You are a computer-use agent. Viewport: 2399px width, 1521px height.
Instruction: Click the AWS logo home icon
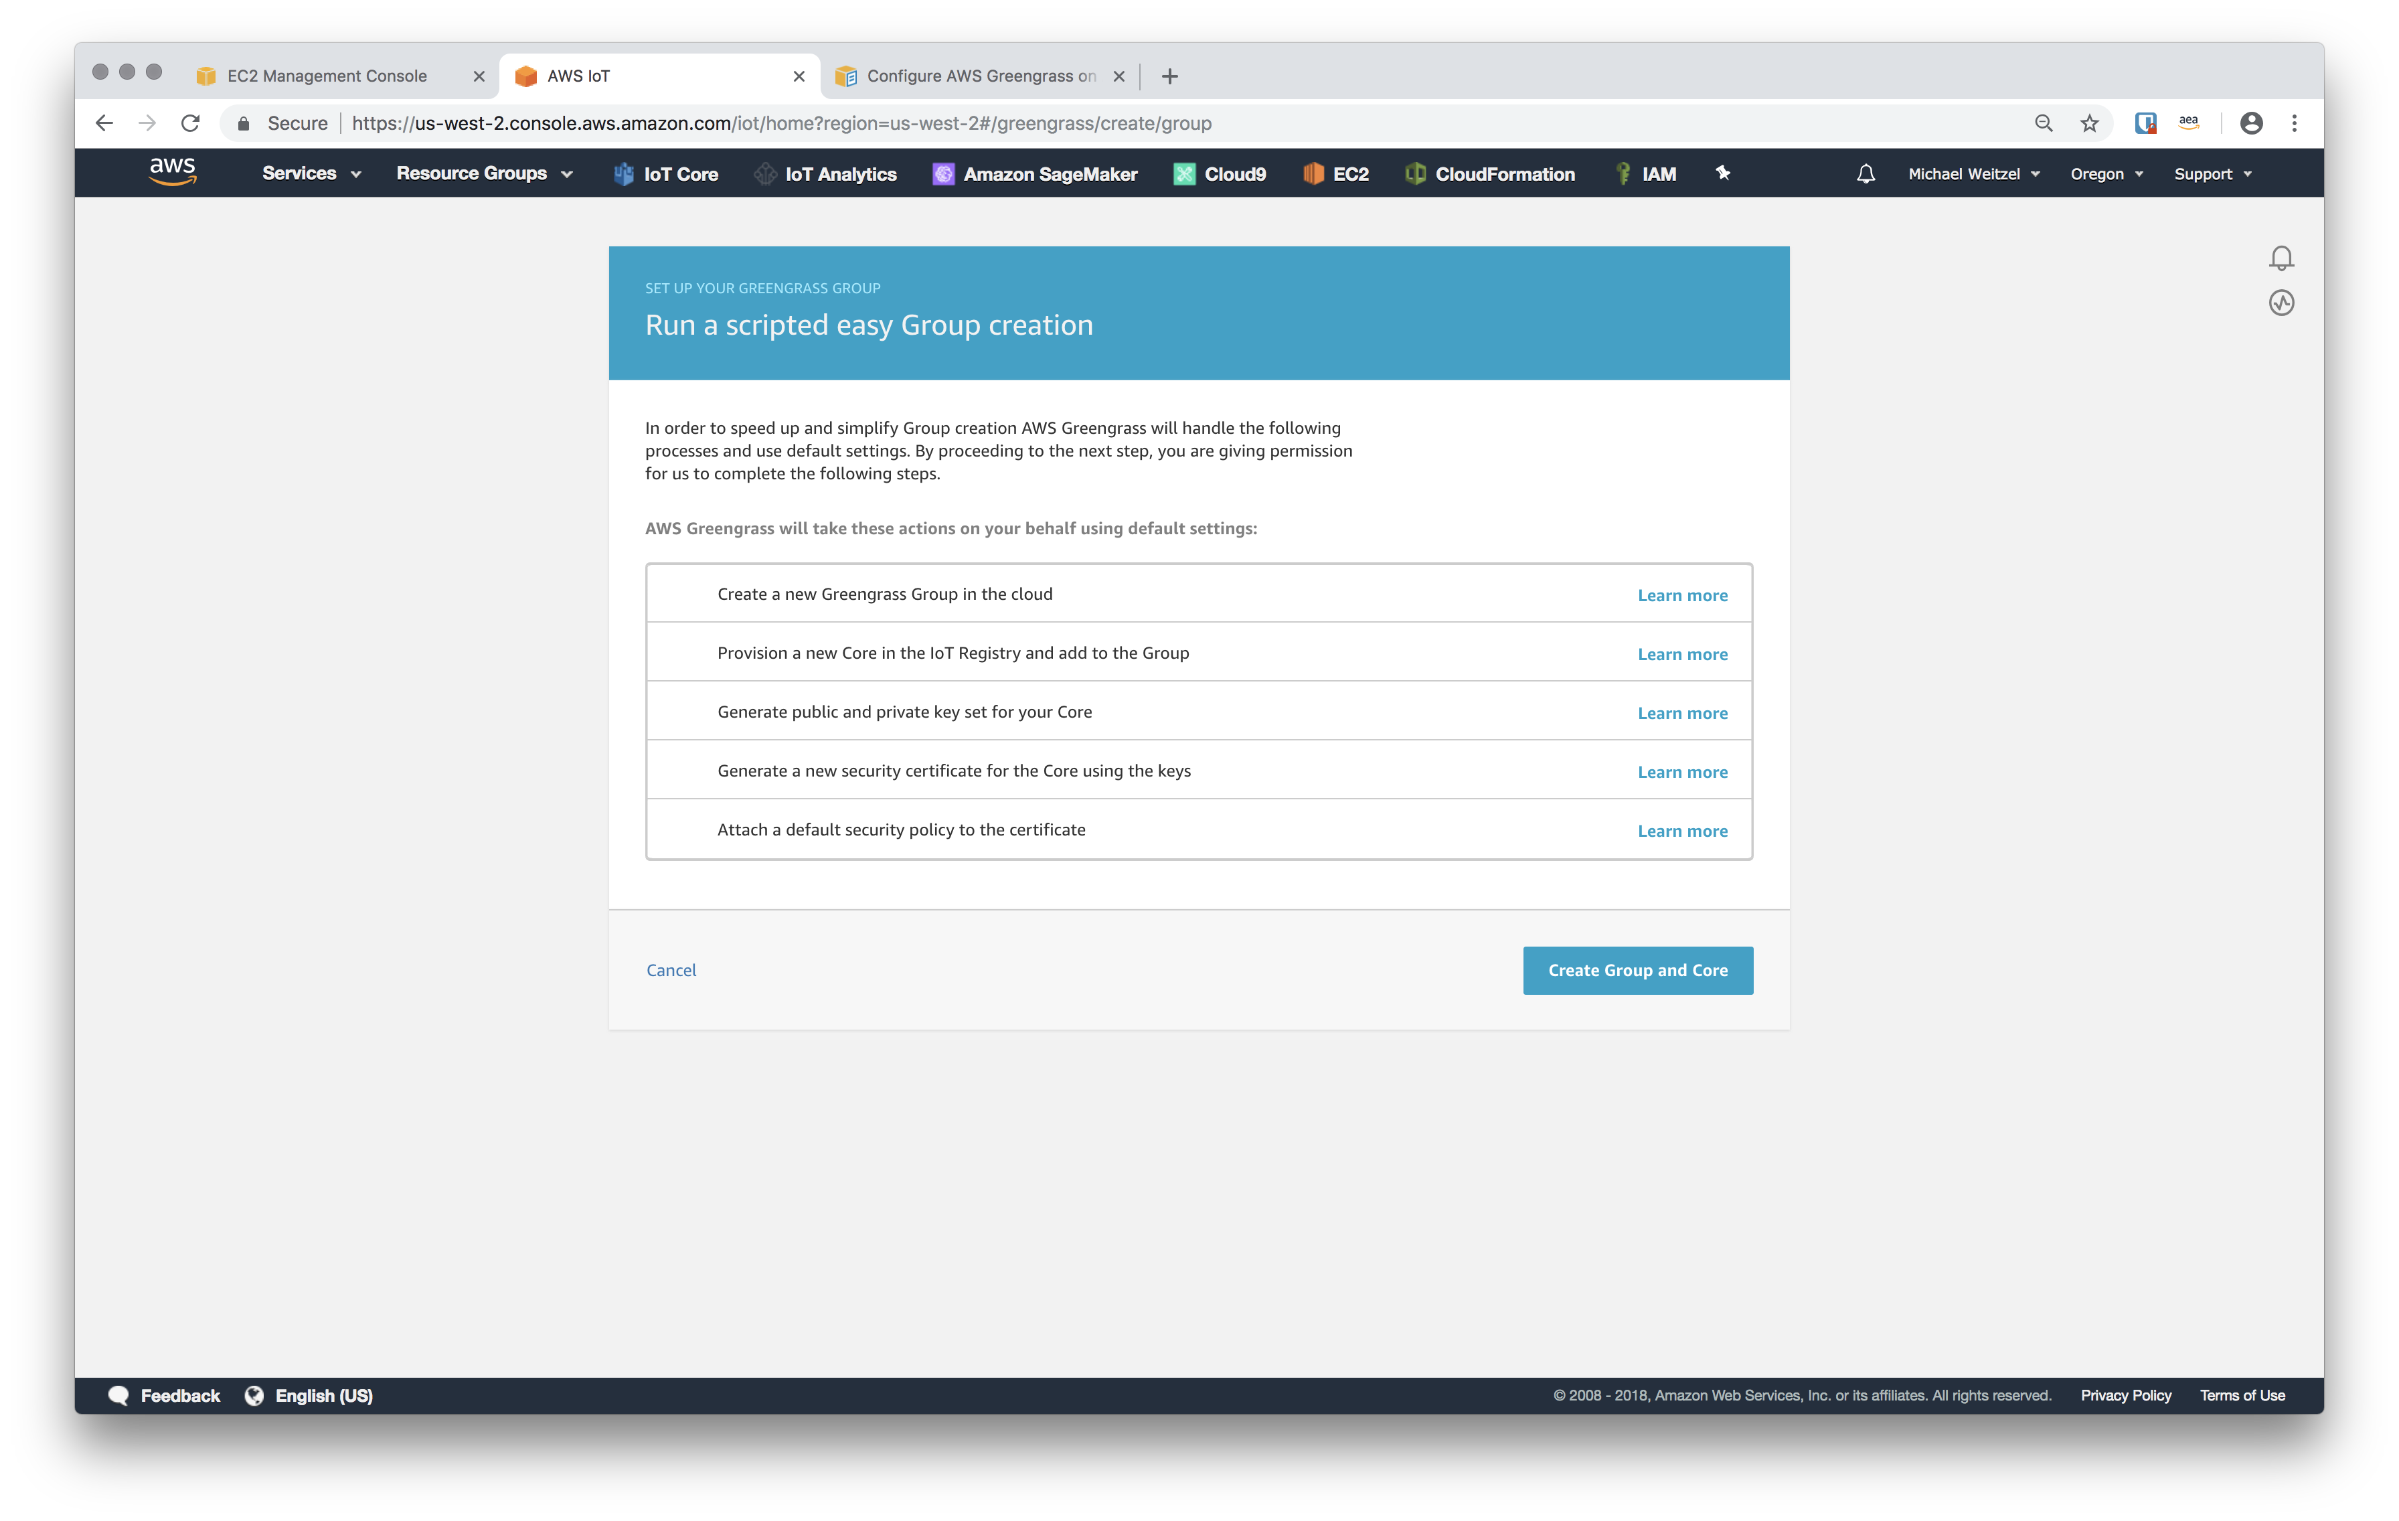click(x=172, y=171)
